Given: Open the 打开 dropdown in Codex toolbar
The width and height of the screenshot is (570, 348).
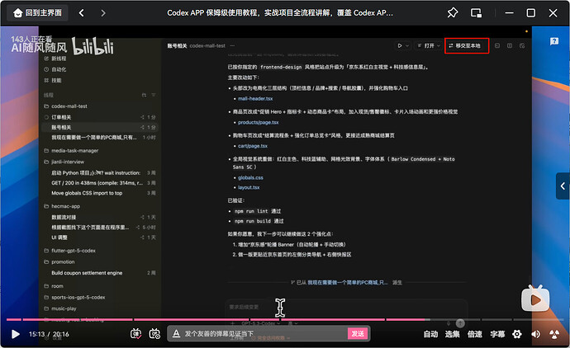Looking at the screenshot, I should pos(429,45).
